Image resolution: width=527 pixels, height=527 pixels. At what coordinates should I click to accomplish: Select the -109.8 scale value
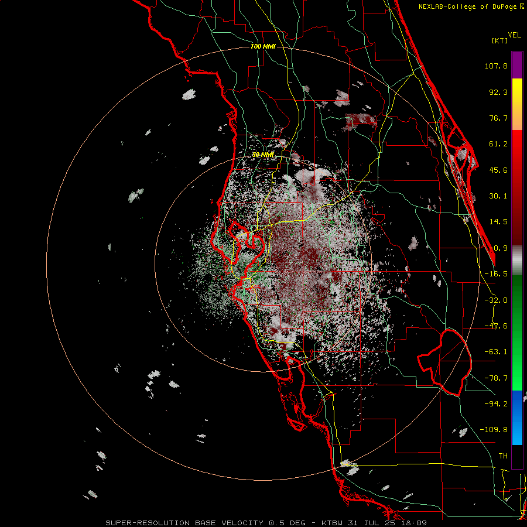[x=494, y=430]
